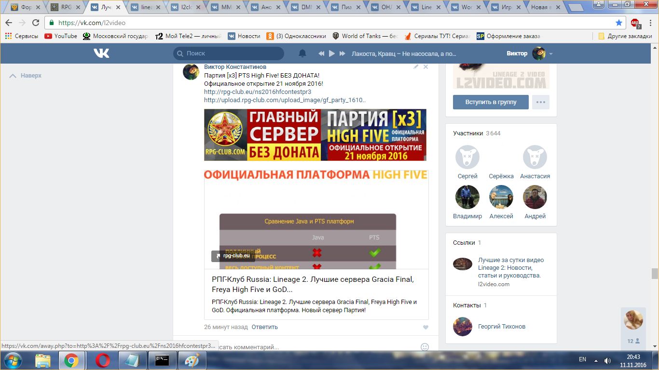The image size is (659, 370).
Task: Switch to the Новая вкладка tab
Action: point(547,7)
